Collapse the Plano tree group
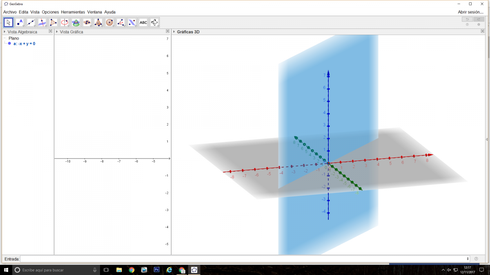This screenshot has height=275, width=490. [x=4, y=38]
